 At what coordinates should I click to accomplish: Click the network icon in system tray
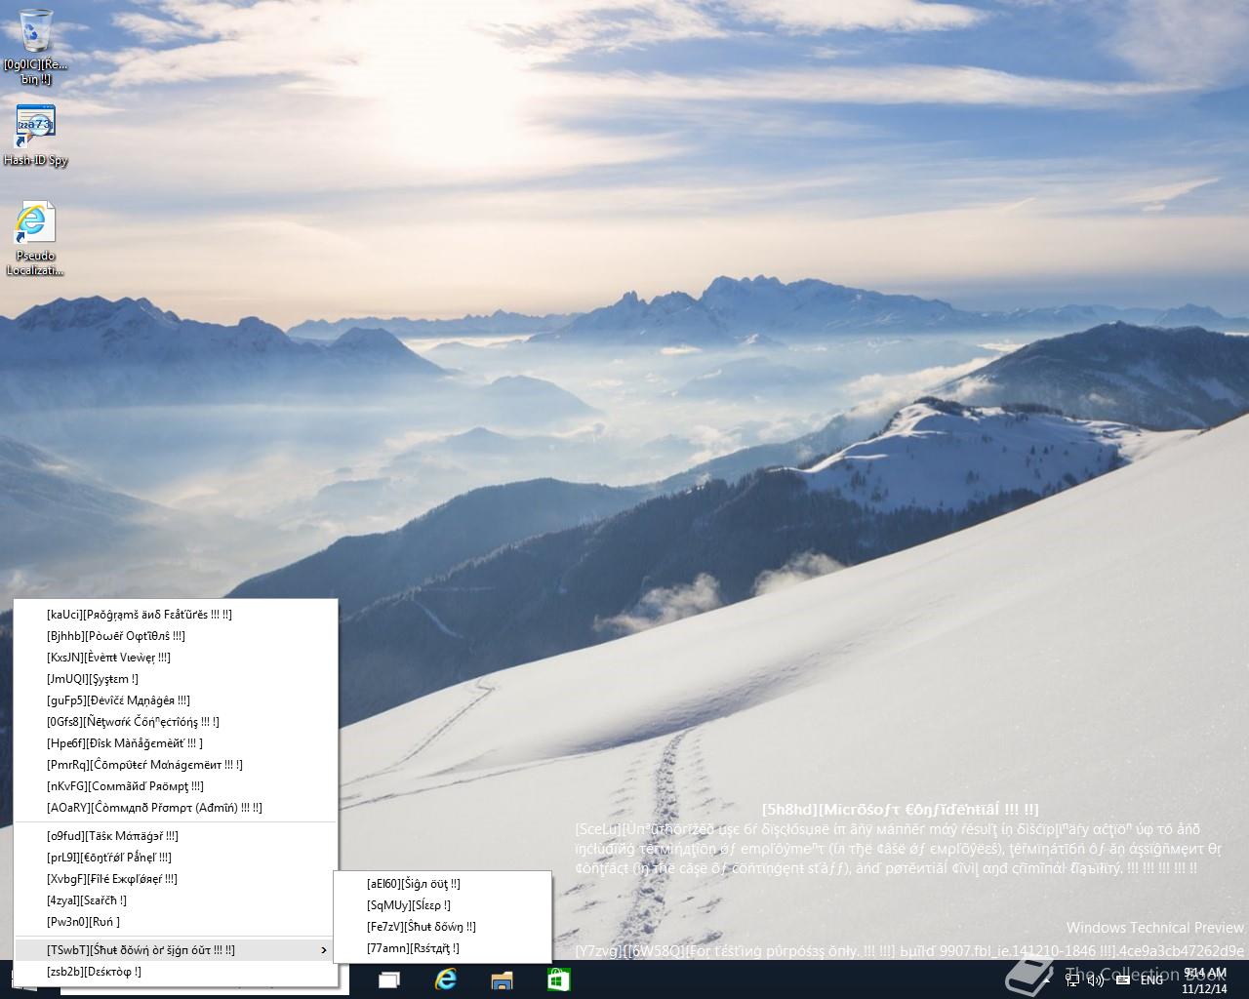(1072, 979)
